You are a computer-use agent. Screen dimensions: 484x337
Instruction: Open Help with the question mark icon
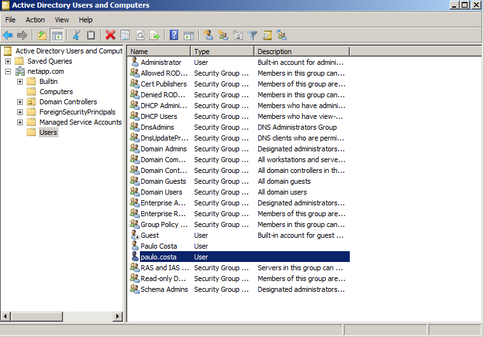click(174, 36)
